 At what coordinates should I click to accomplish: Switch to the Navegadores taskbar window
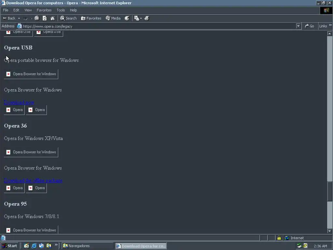(88, 246)
